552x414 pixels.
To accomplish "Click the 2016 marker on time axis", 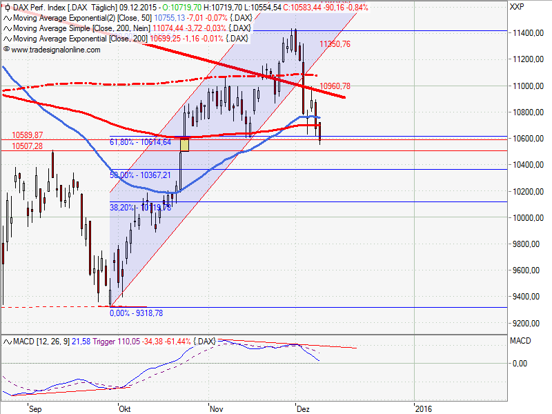I will (x=423, y=408).
